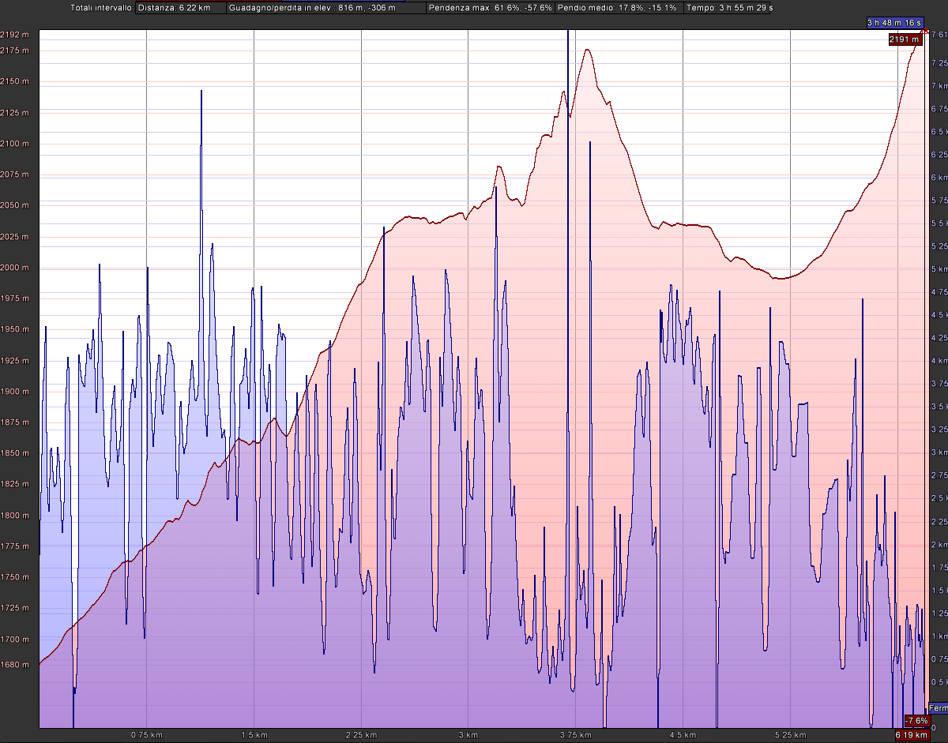Click the "1680 m" elevation axis label
This screenshot has height=743, width=948.
(x=14, y=665)
